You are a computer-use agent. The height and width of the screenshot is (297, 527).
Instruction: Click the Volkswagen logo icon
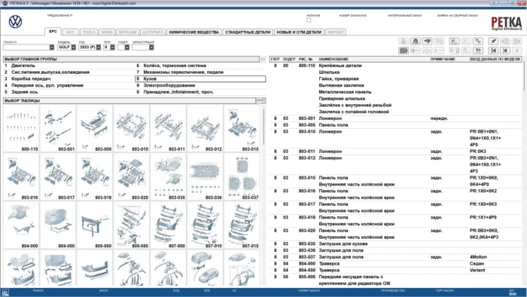tap(15, 22)
